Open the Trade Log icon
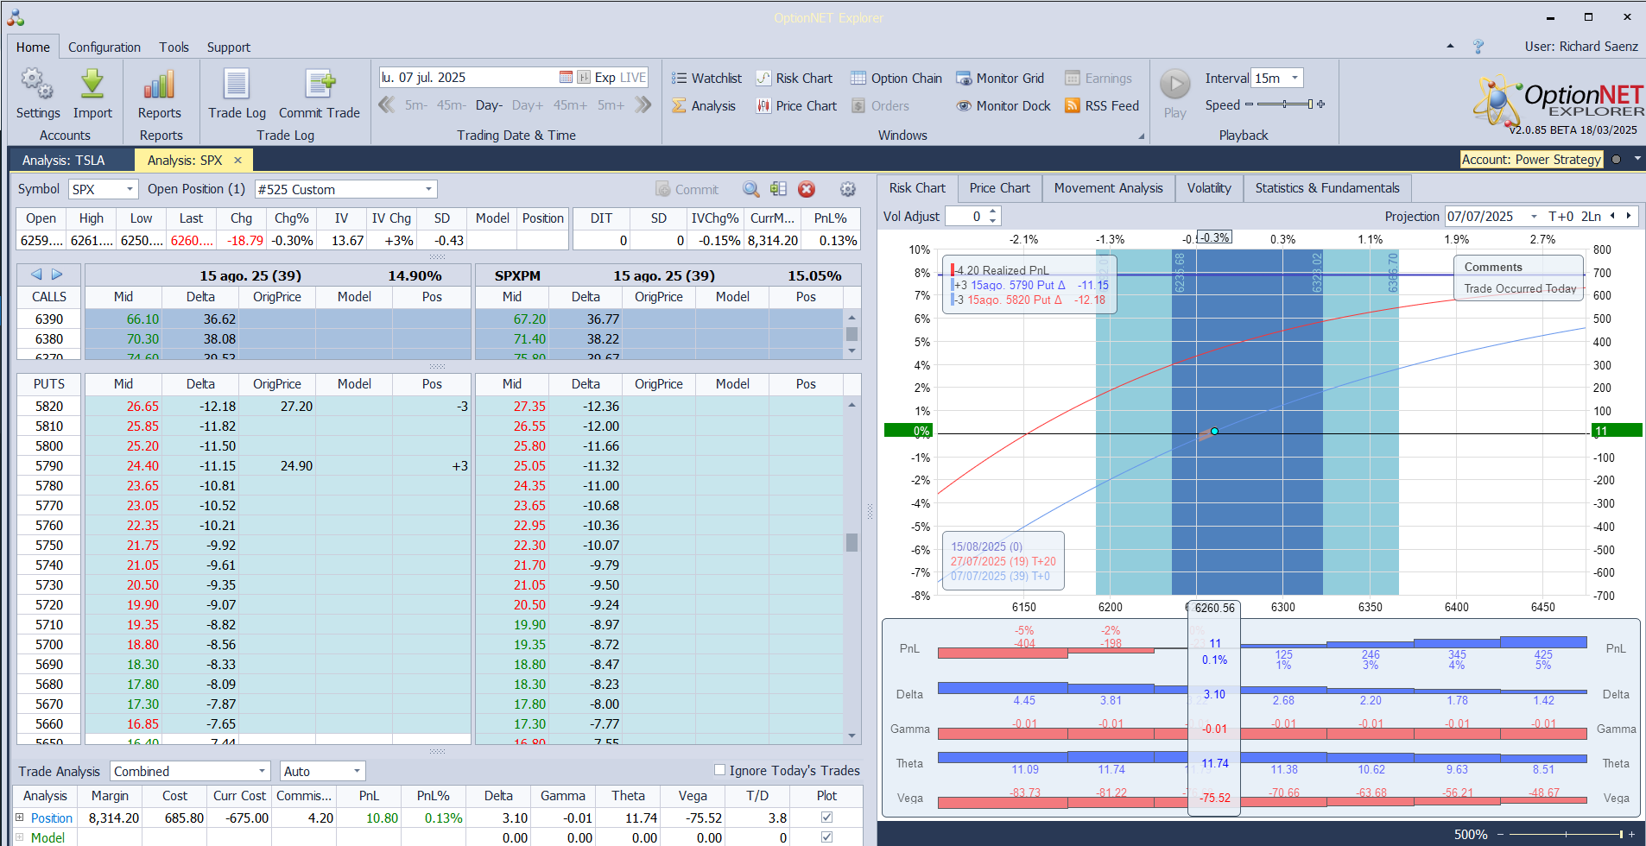The width and height of the screenshot is (1646, 846). coord(237,85)
